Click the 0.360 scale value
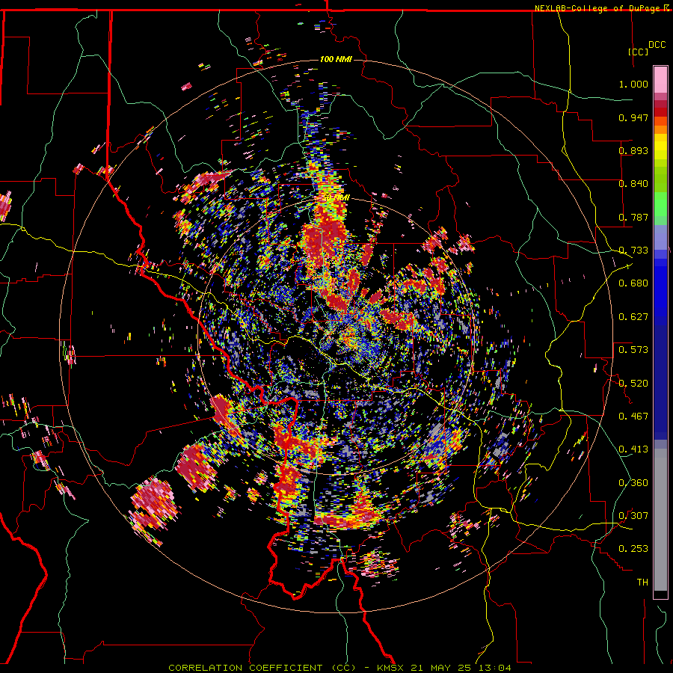This screenshot has width=673, height=673. (x=633, y=483)
